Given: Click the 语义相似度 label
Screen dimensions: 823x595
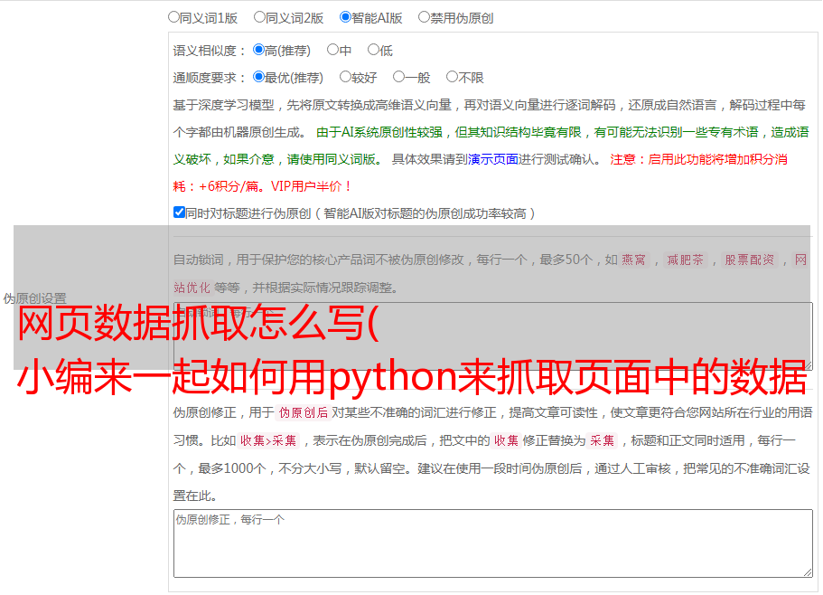Looking at the screenshot, I should point(210,51).
